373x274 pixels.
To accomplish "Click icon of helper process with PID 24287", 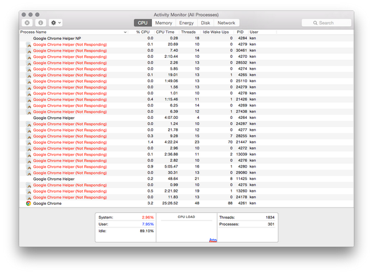I will (29, 124).
